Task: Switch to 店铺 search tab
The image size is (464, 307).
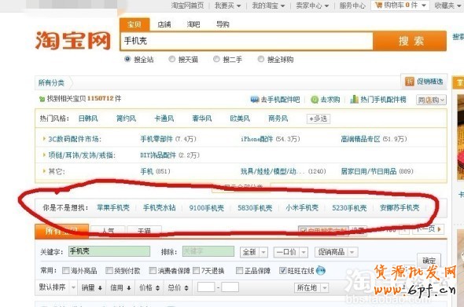Action: tap(164, 24)
